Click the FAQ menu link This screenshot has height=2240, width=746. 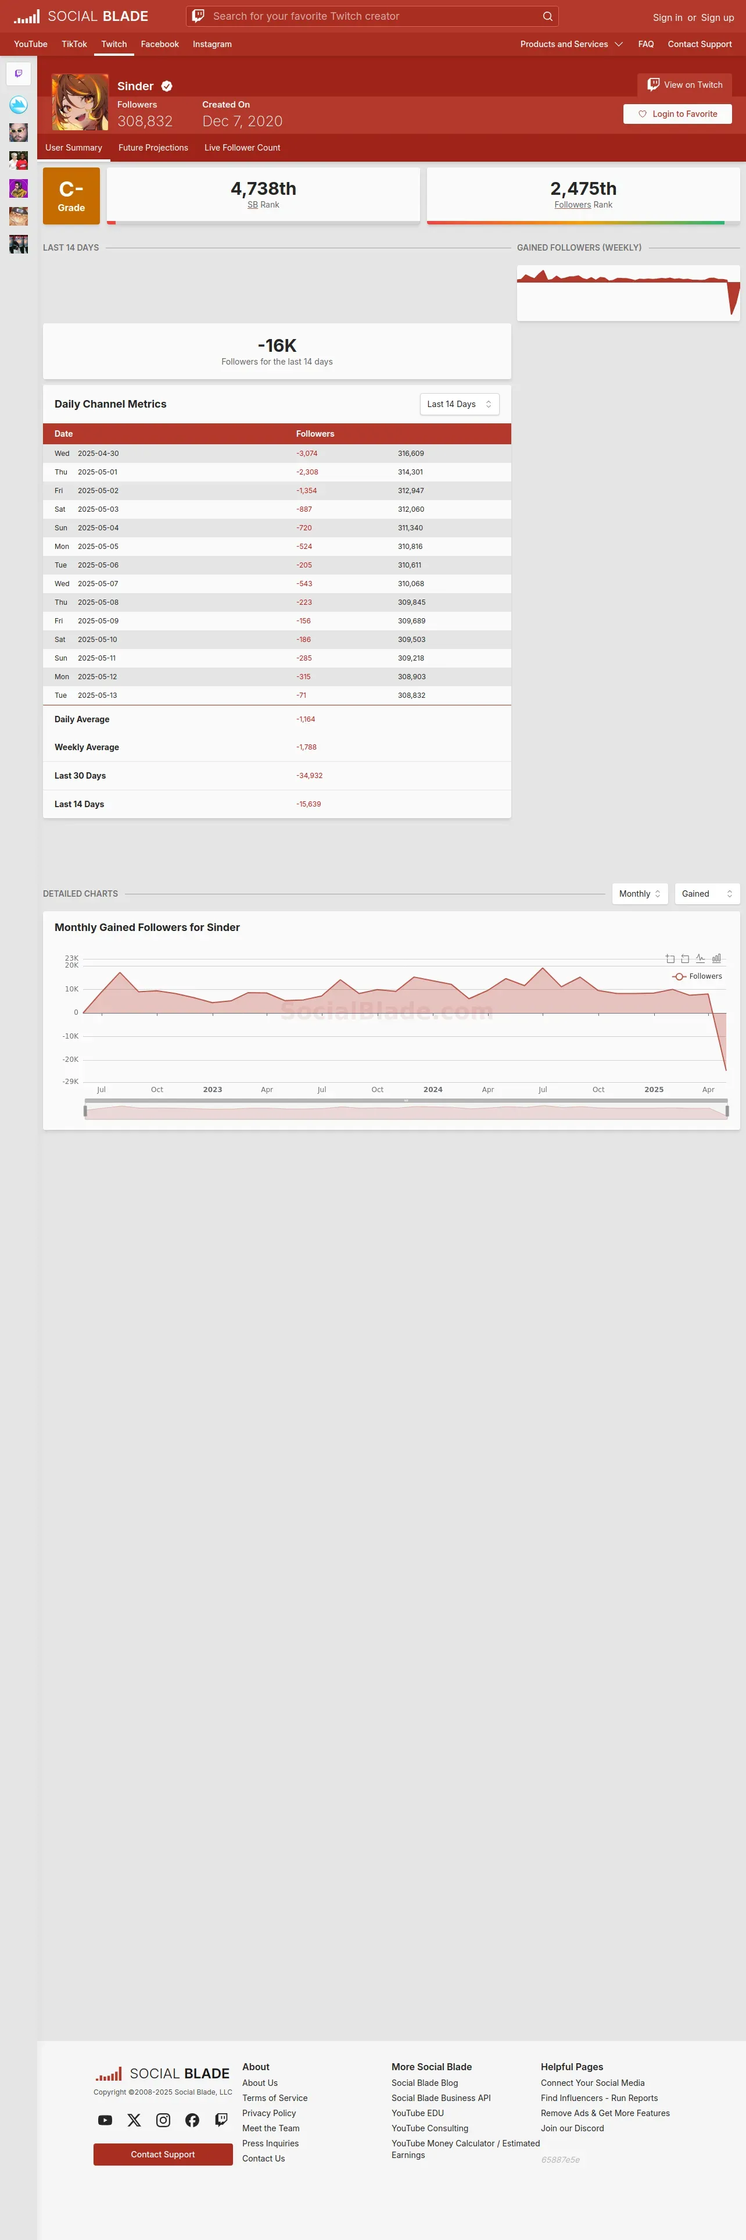click(646, 44)
